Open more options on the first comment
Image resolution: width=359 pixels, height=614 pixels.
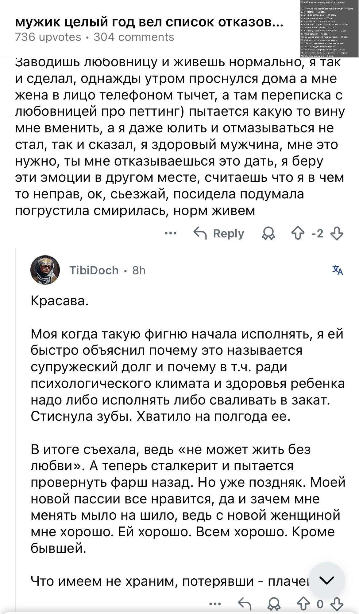coord(171,233)
